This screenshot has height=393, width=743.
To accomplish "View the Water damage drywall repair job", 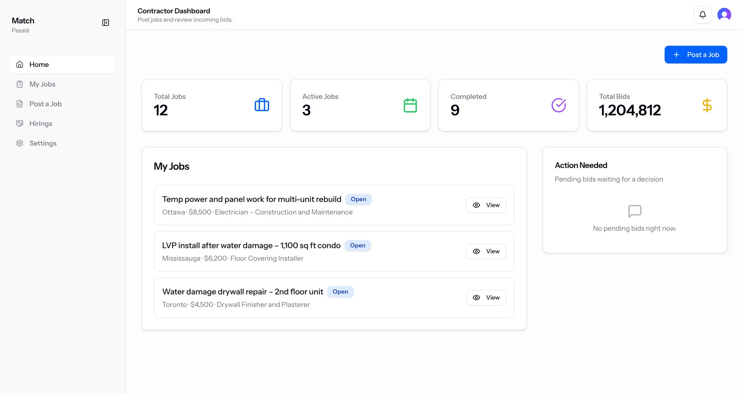I will 486,297.
